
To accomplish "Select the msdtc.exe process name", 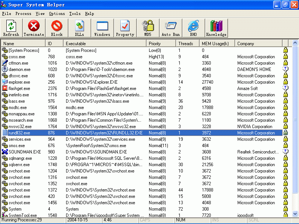I will coord(18,108).
